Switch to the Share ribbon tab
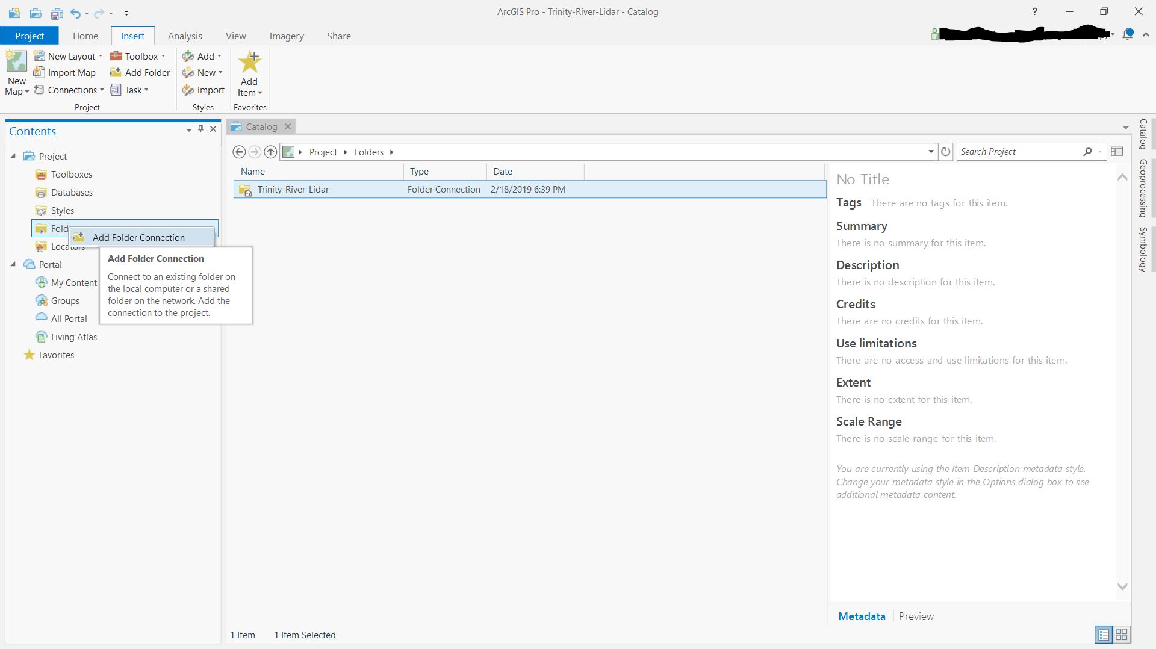 pos(339,36)
